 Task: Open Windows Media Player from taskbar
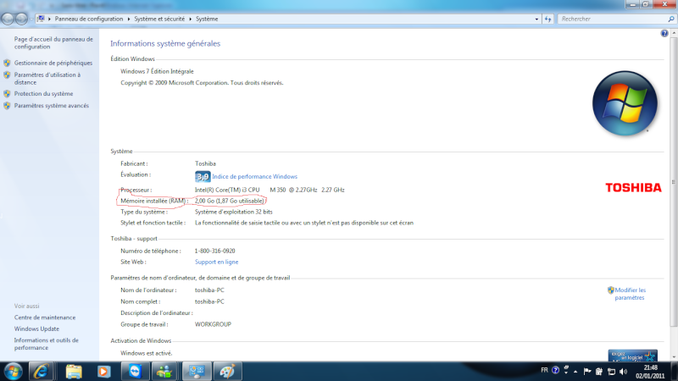point(103,372)
